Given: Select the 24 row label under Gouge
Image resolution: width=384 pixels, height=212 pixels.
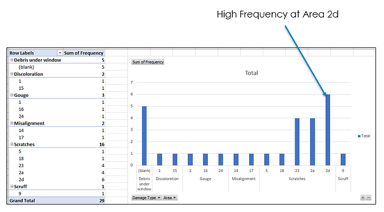Looking at the screenshot, I should 21,116.
